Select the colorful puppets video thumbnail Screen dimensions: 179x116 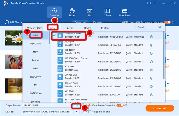coord(14,62)
